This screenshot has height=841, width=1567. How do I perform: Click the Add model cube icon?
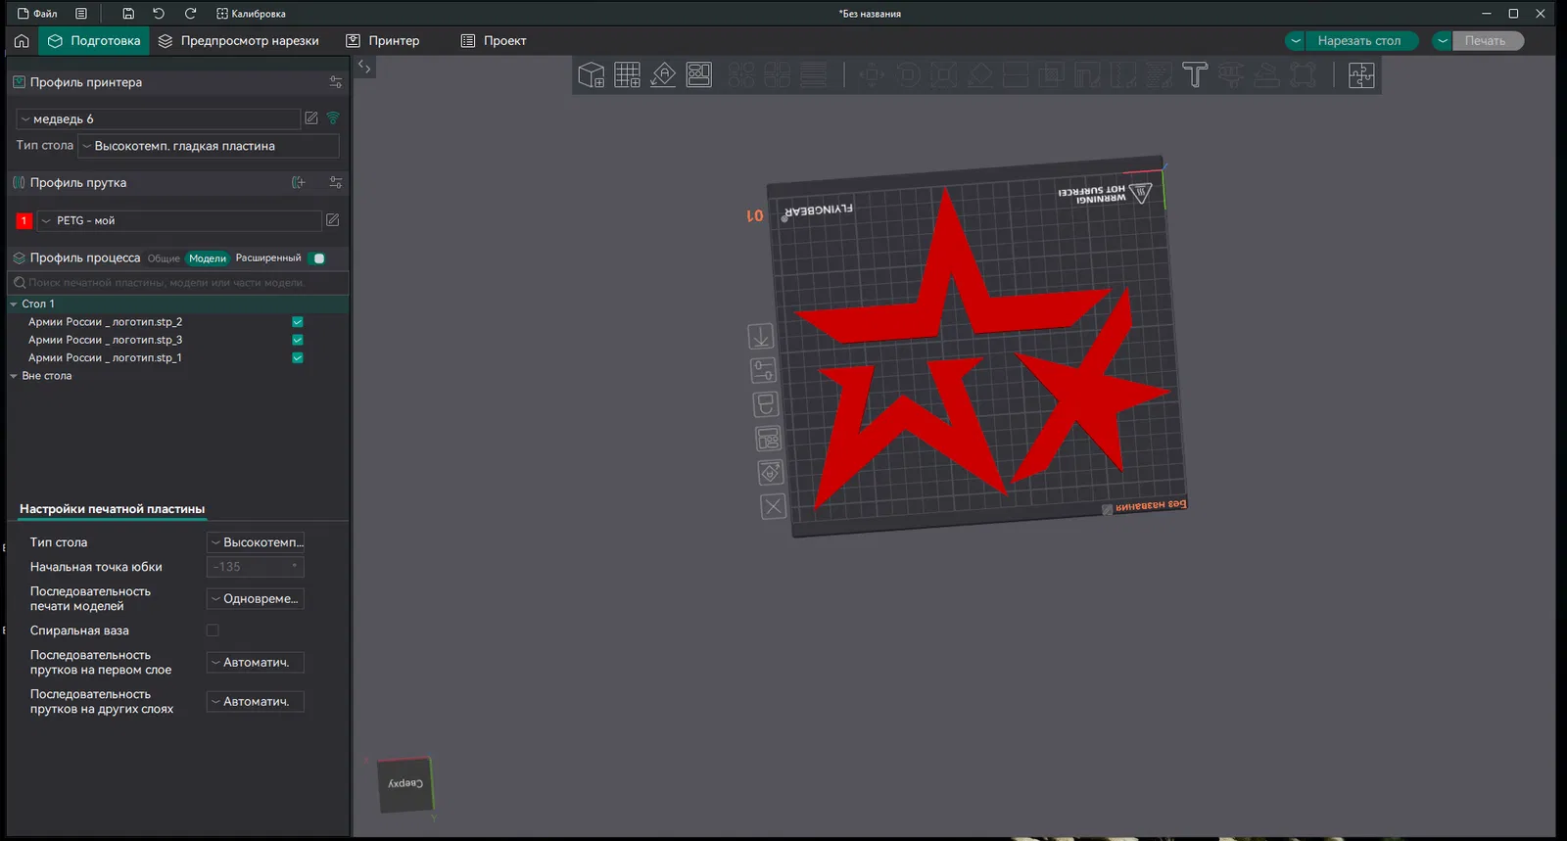pyautogui.click(x=591, y=75)
